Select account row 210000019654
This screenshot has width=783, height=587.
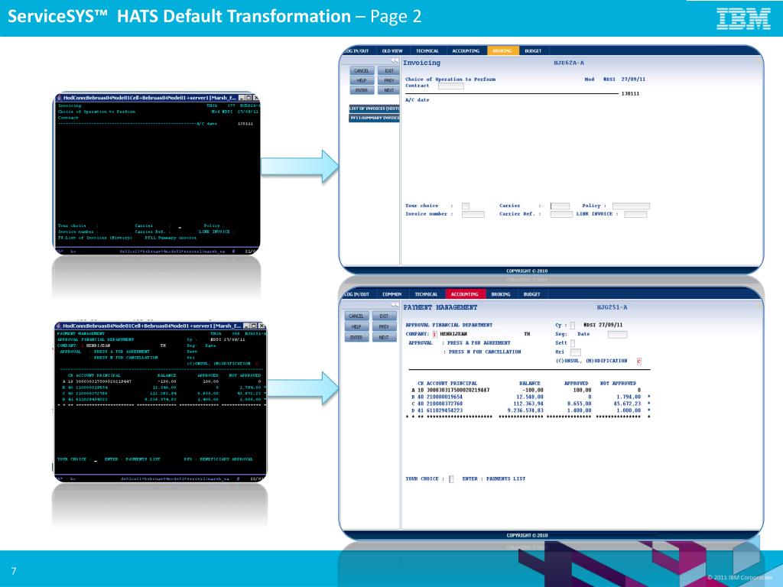click(x=531, y=397)
